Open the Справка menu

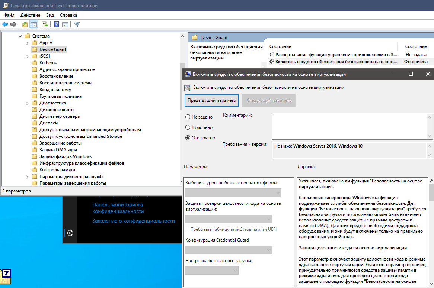click(x=68, y=15)
